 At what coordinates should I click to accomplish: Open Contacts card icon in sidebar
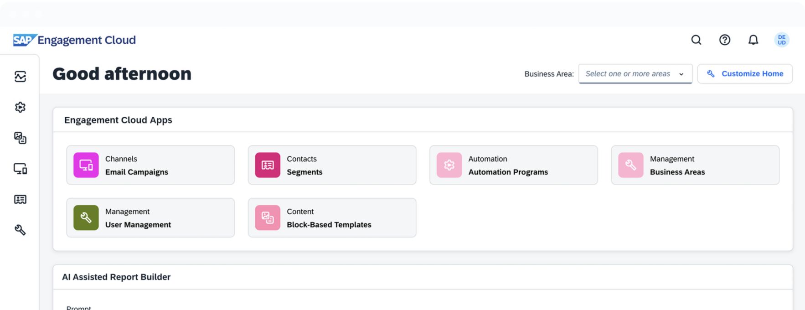point(20,199)
